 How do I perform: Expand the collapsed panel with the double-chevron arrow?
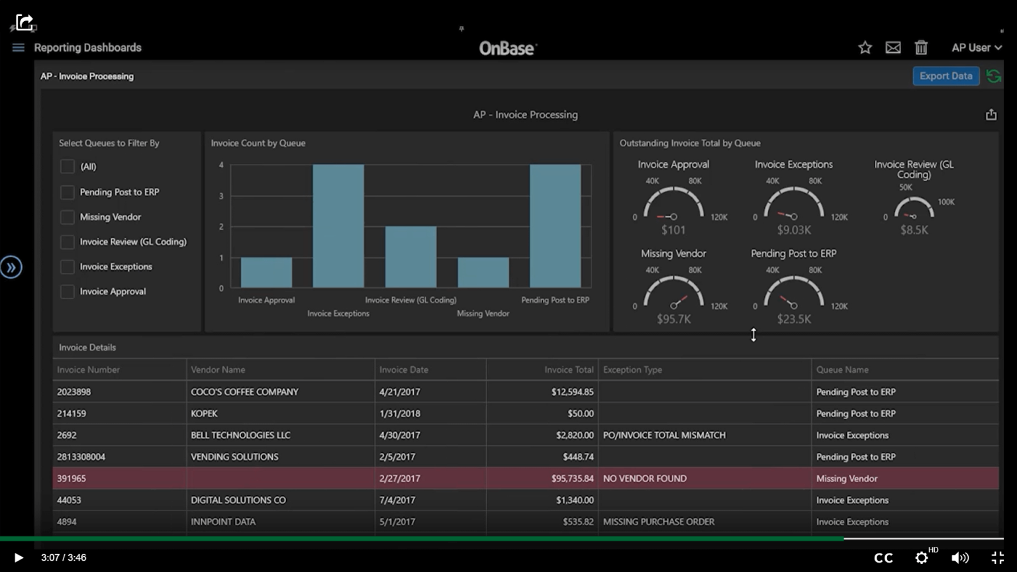[11, 267]
